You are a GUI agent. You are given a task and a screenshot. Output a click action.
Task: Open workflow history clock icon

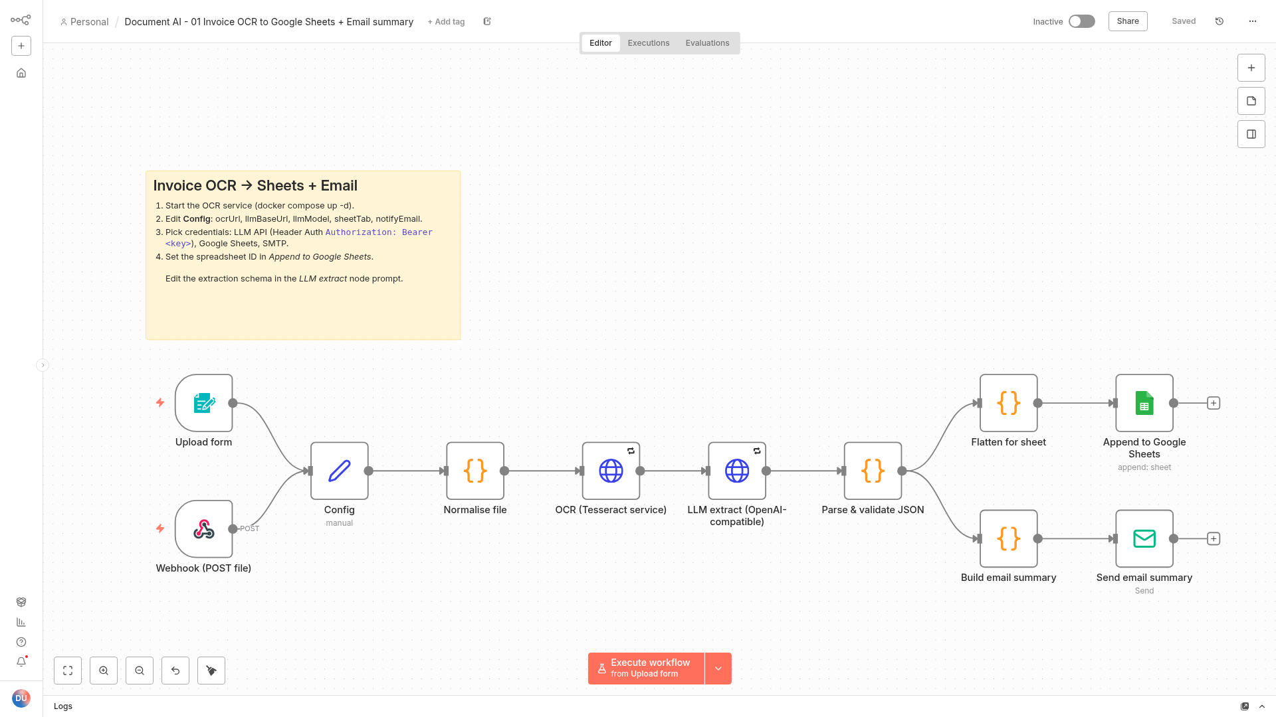[1220, 21]
